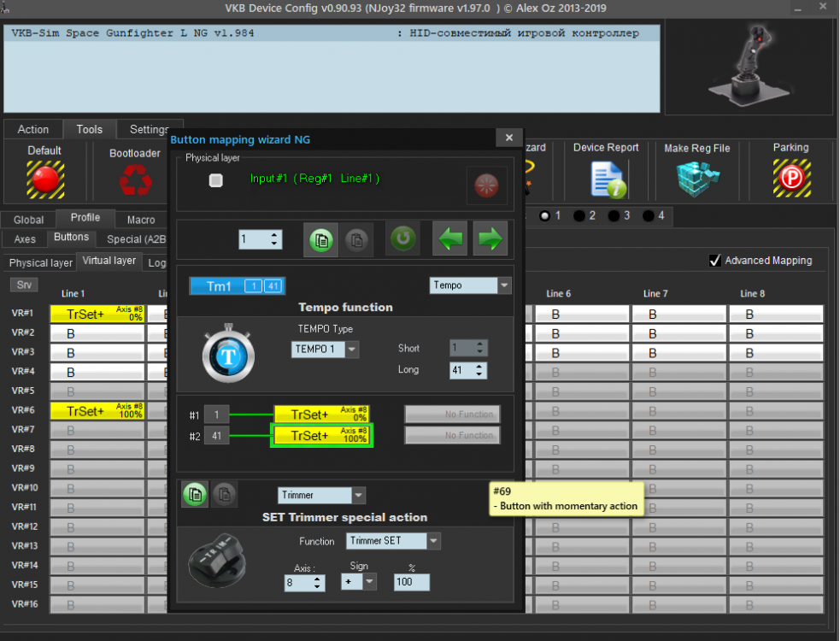
Task: Toggle the Advanced Mapping checkbox
Action: click(x=715, y=261)
